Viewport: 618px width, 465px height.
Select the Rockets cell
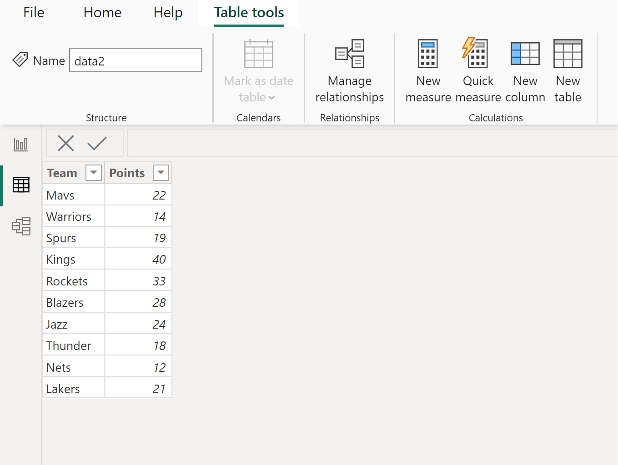point(73,281)
